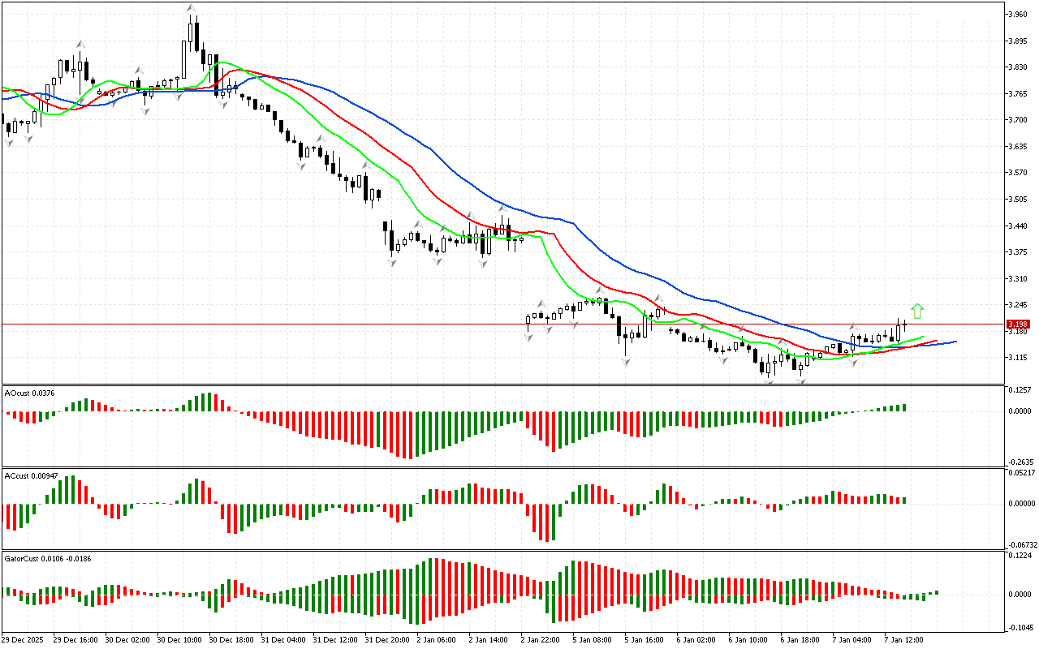Click the right end of the red Alligator line
Viewport: 1039px width, 649px height.
pyautogui.click(x=937, y=342)
